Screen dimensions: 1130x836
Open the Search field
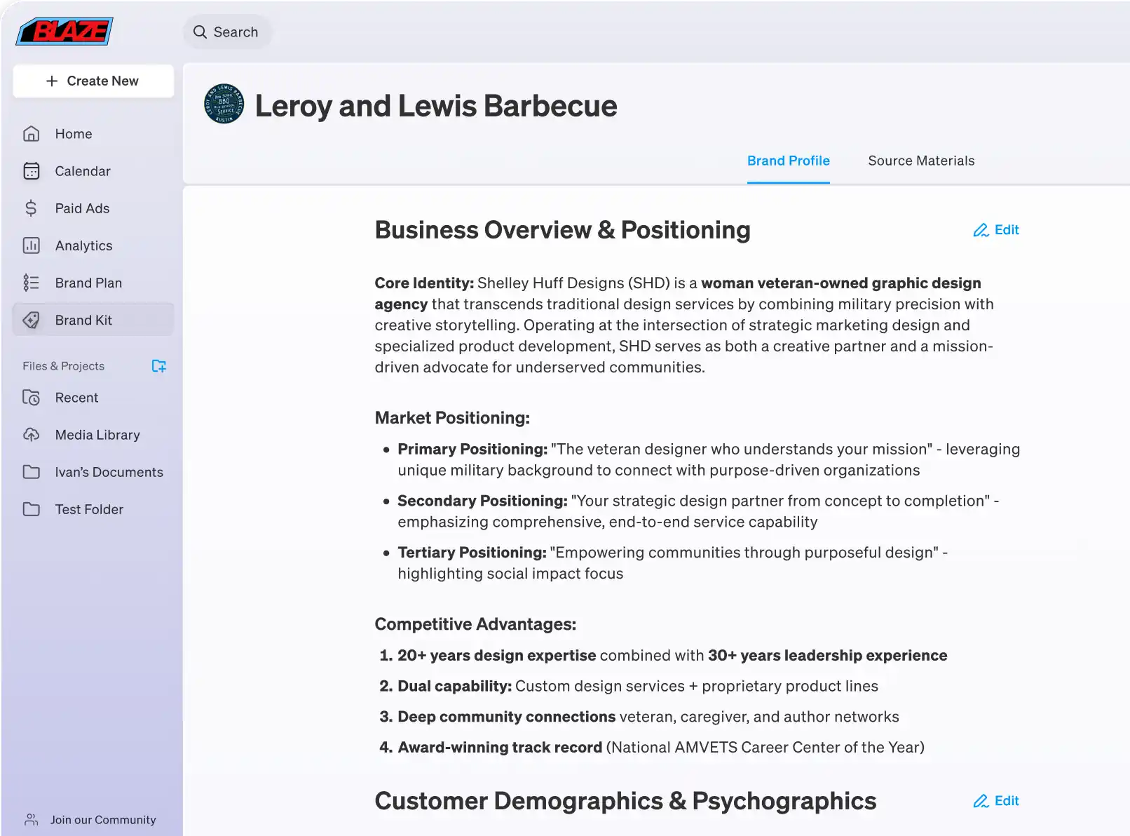(227, 32)
